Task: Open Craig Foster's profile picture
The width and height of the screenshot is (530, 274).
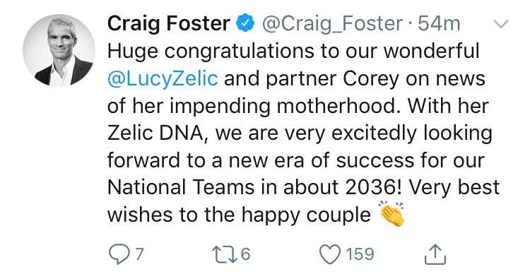Action: pyautogui.click(x=59, y=50)
